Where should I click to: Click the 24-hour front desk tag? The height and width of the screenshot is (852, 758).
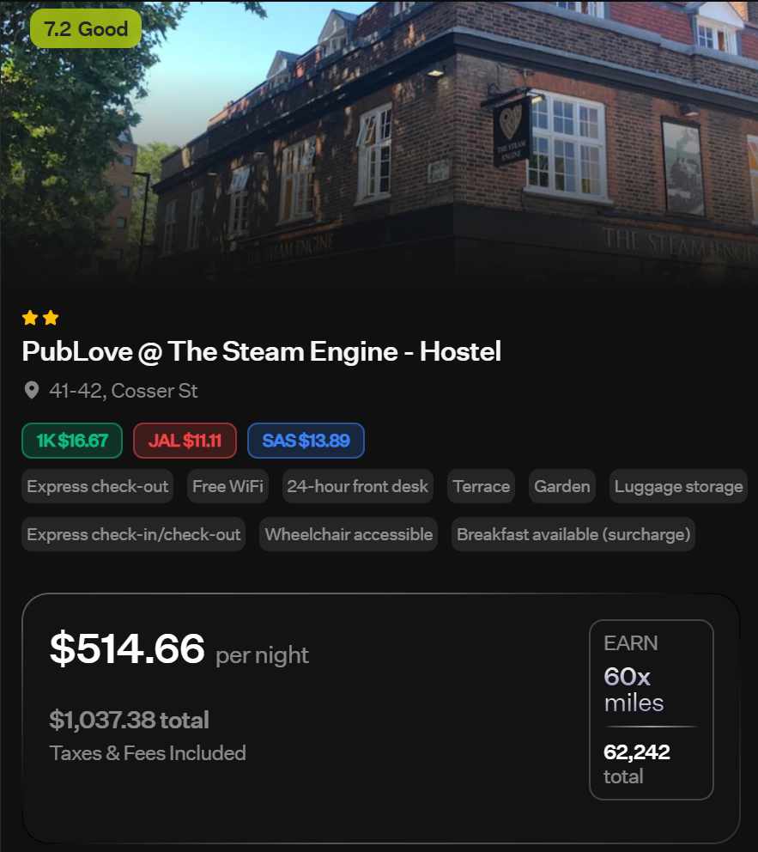(x=357, y=486)
